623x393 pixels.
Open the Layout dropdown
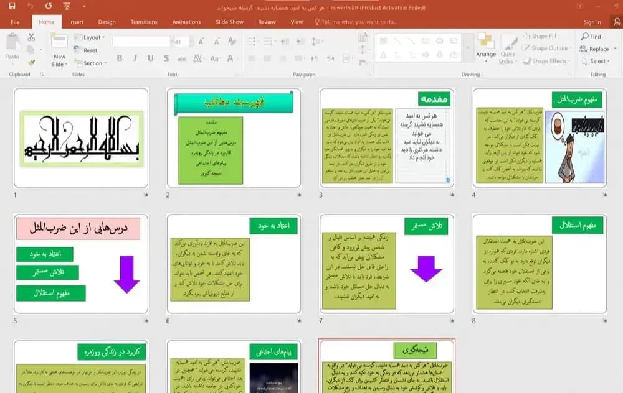[x=90, y=37]
